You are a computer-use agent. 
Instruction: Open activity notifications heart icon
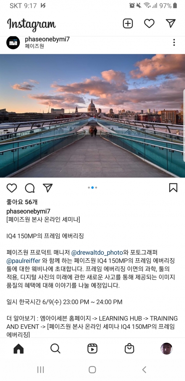[149, 24]
